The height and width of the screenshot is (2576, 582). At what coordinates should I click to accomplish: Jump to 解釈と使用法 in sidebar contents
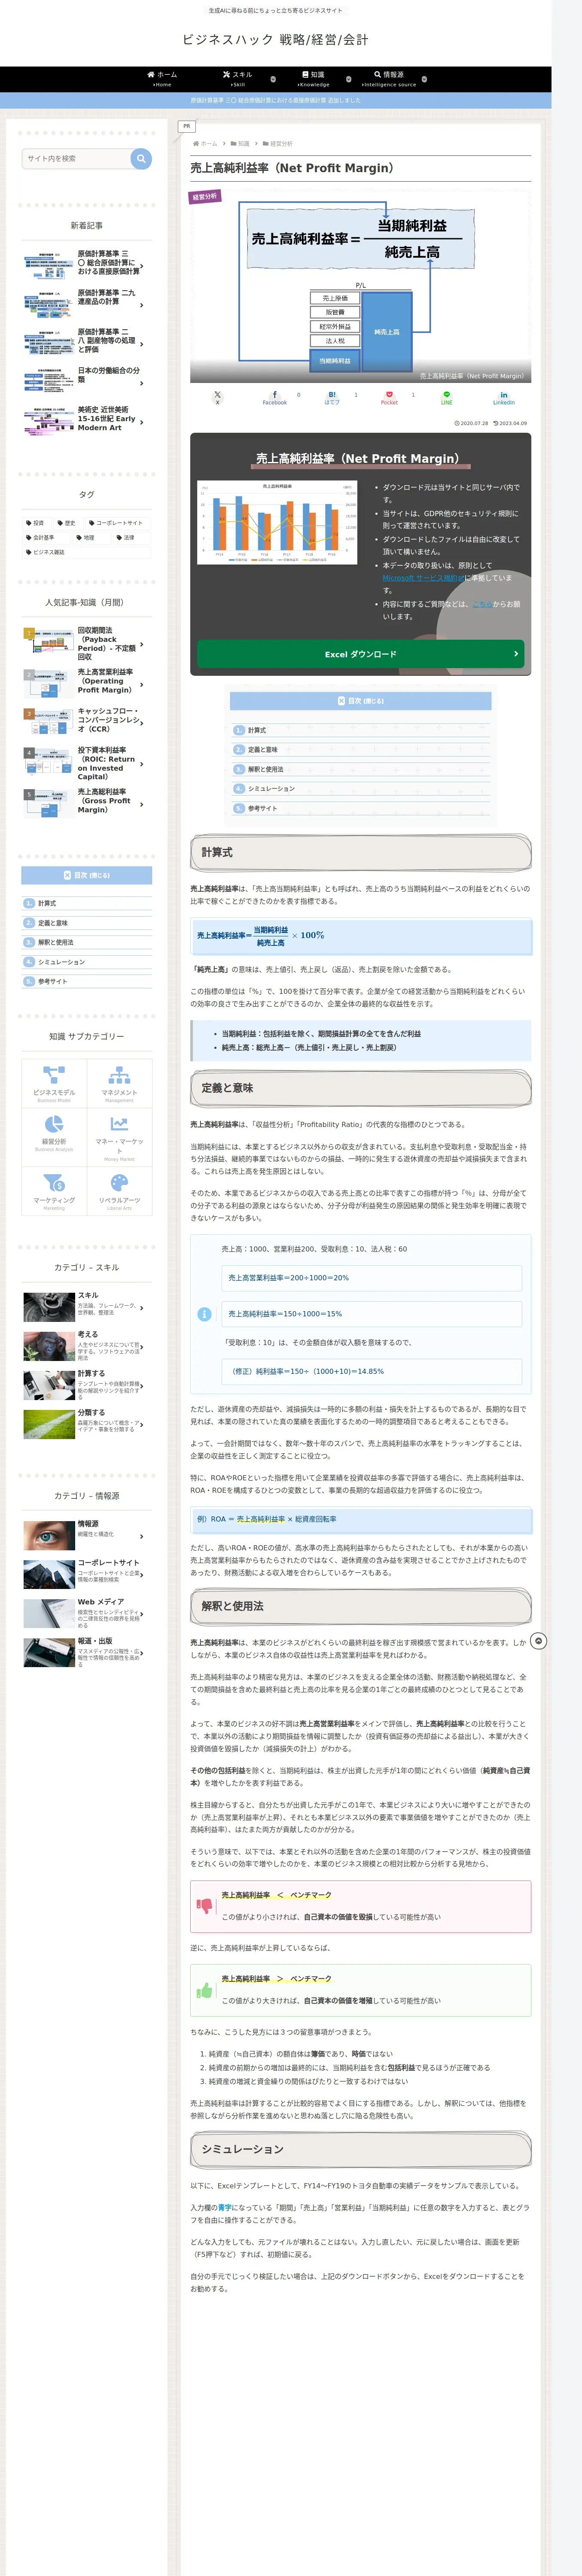pyautogui.click(x=55, y=942)
